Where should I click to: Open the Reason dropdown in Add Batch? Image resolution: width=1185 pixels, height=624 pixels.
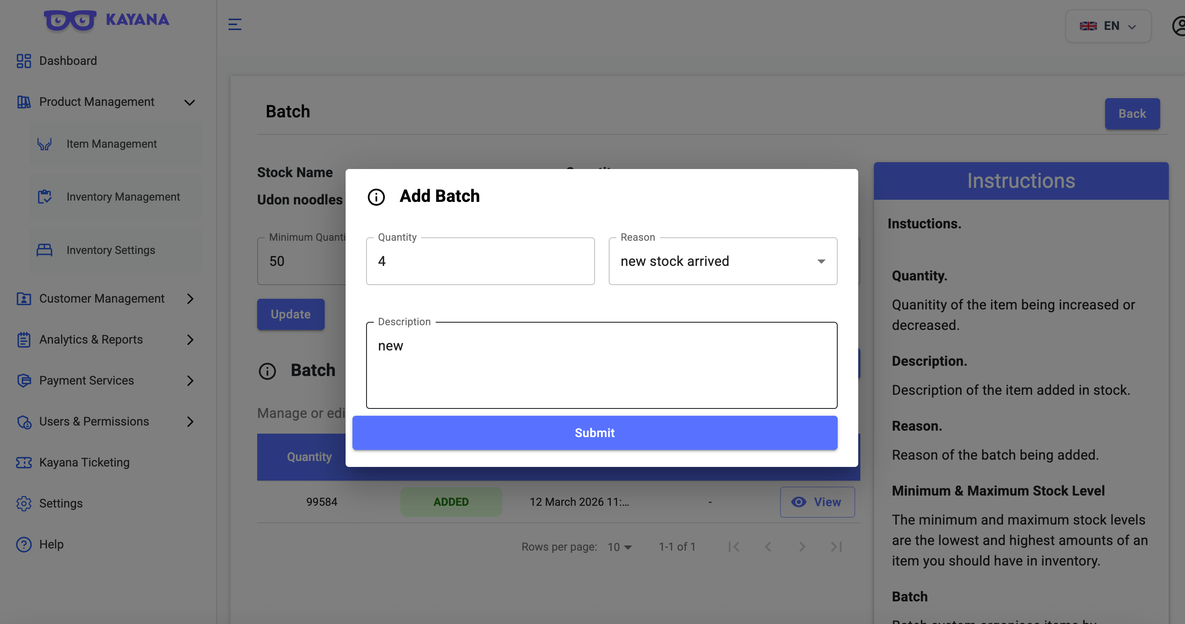point(723,261)
